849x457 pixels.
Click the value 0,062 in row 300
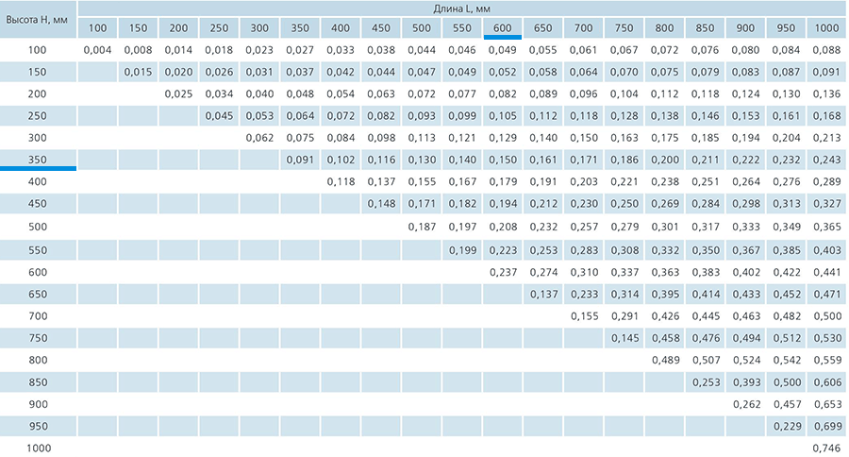(259, 138)
